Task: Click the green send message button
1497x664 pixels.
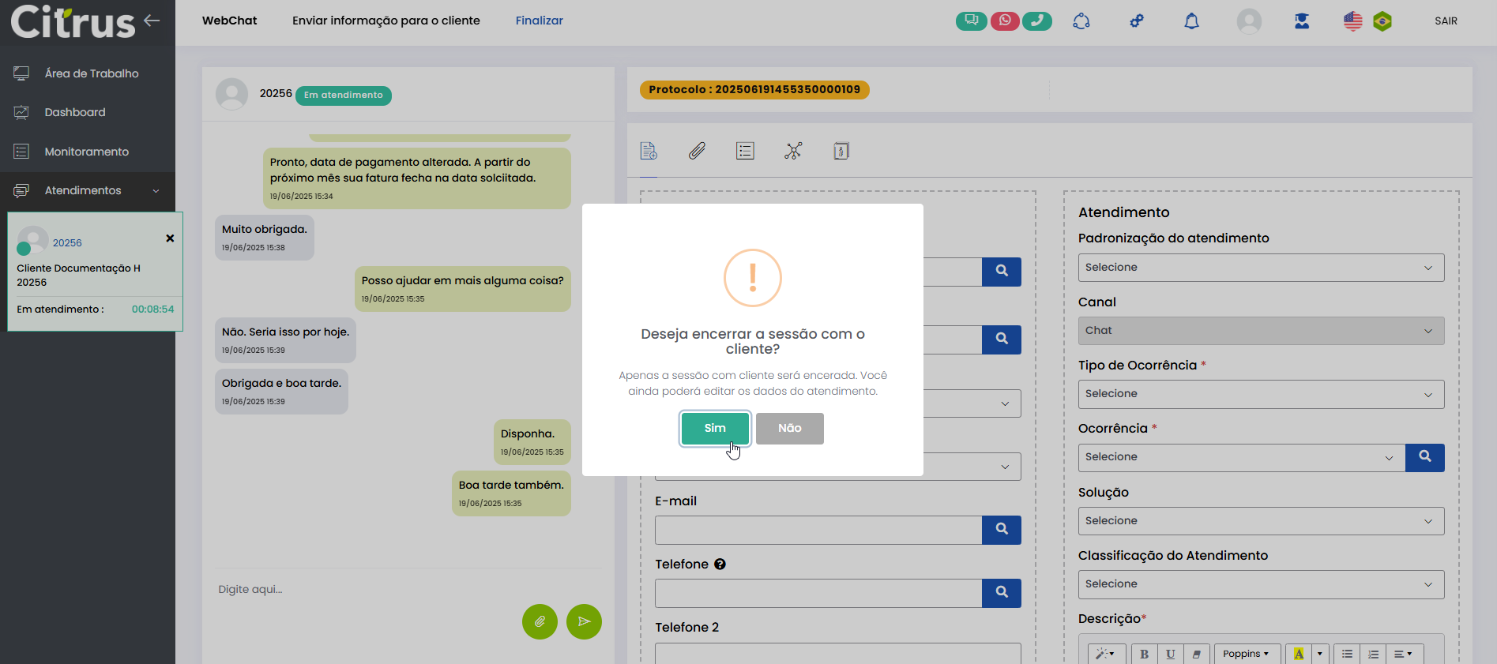Action: (x=584, y=621)
